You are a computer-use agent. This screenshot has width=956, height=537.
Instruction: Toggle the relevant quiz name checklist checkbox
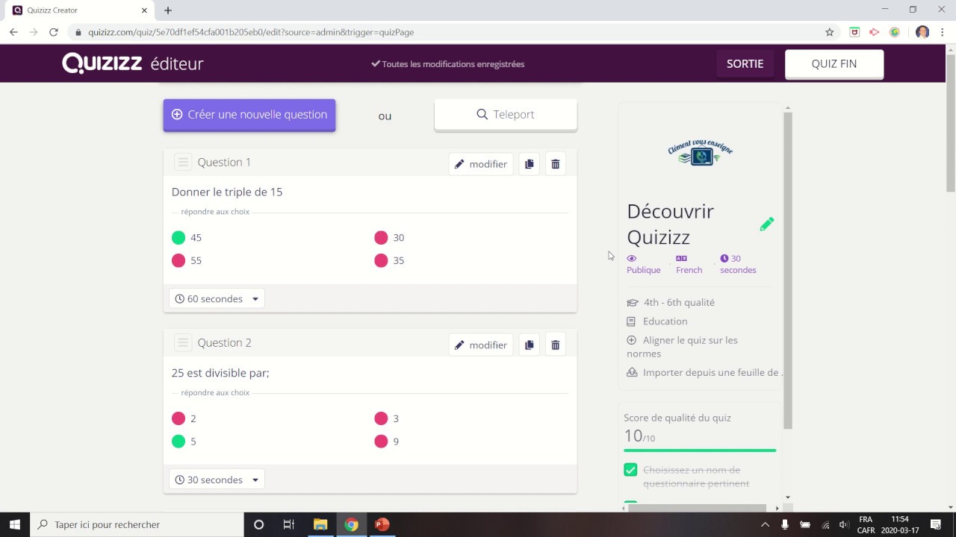click(x=630, y=470)
